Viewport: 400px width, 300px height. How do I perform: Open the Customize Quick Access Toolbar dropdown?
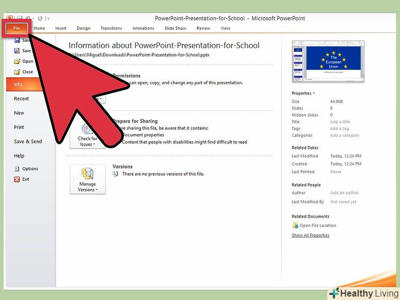48,18
